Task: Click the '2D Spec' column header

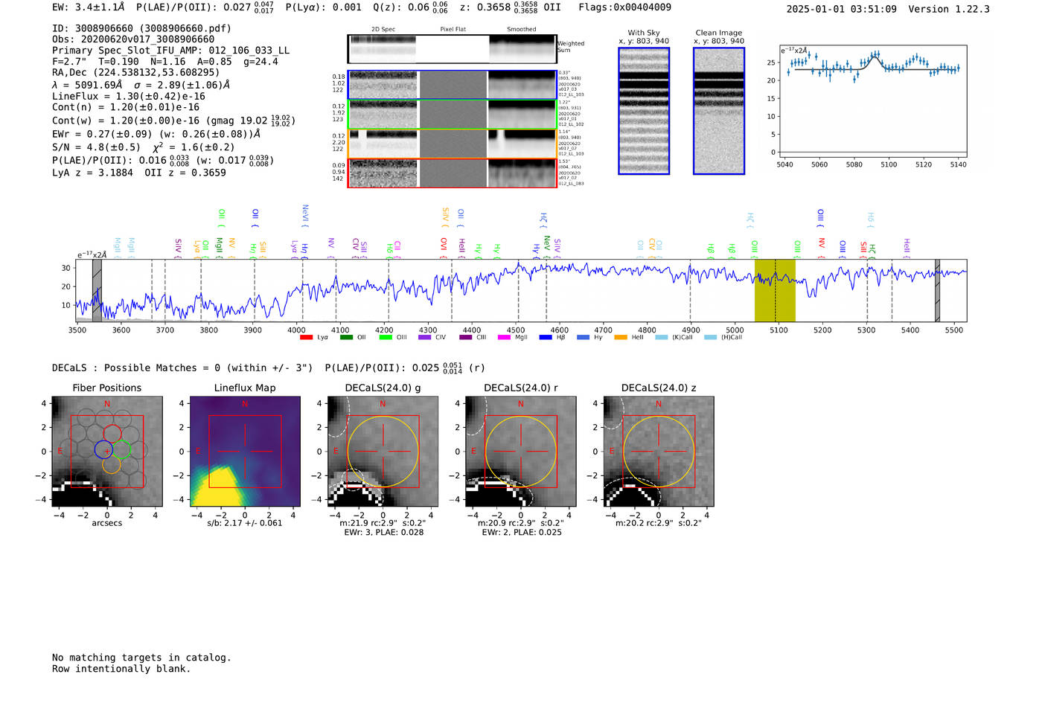Action: click(383, 29)
